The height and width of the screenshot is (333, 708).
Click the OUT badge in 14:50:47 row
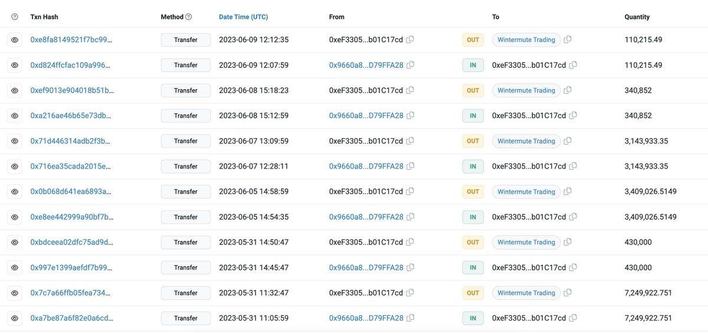(x=473, y=242)
